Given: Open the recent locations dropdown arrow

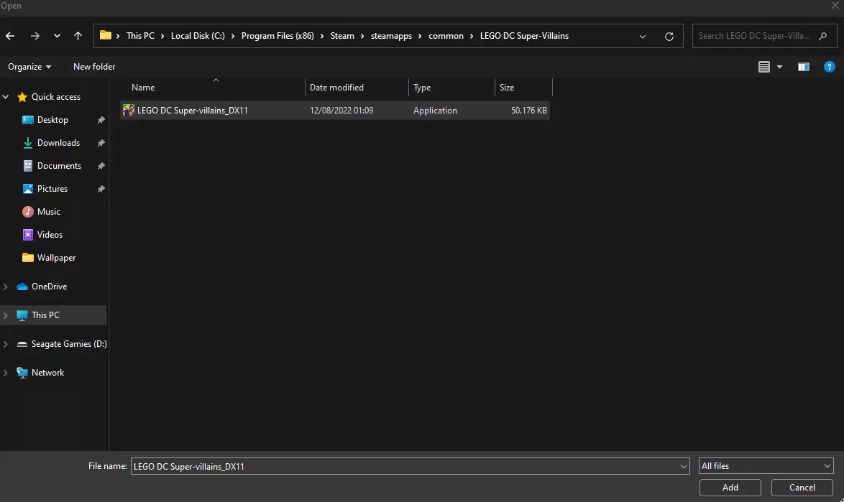Looking at the screenshot, I should click(57, 36).
